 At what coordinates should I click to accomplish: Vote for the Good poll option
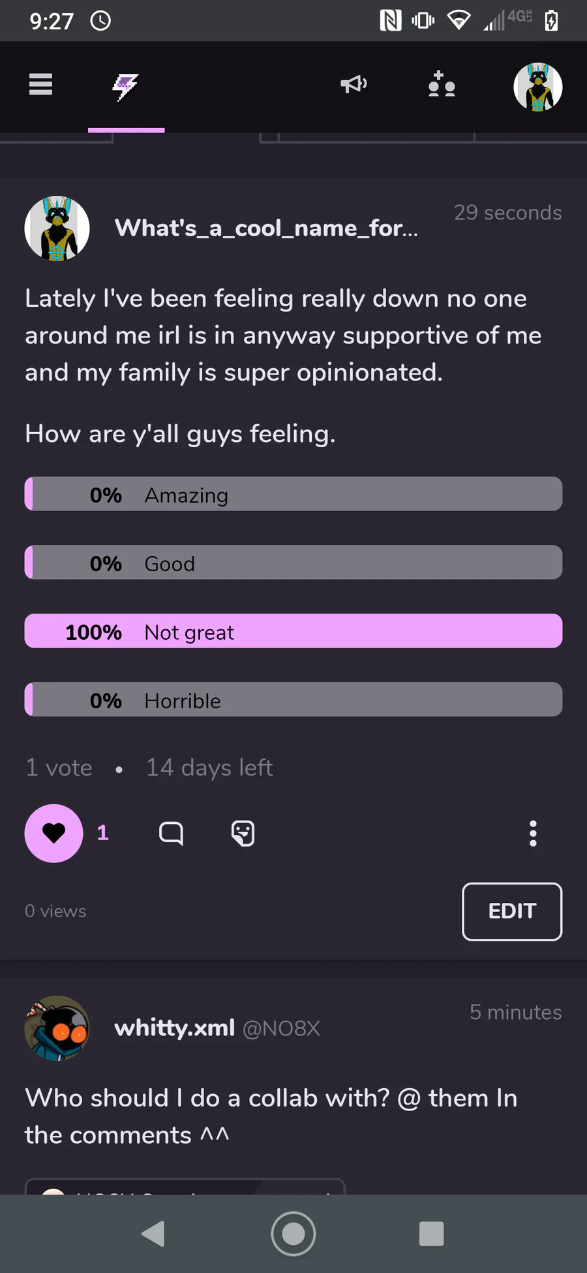(293, 563)
